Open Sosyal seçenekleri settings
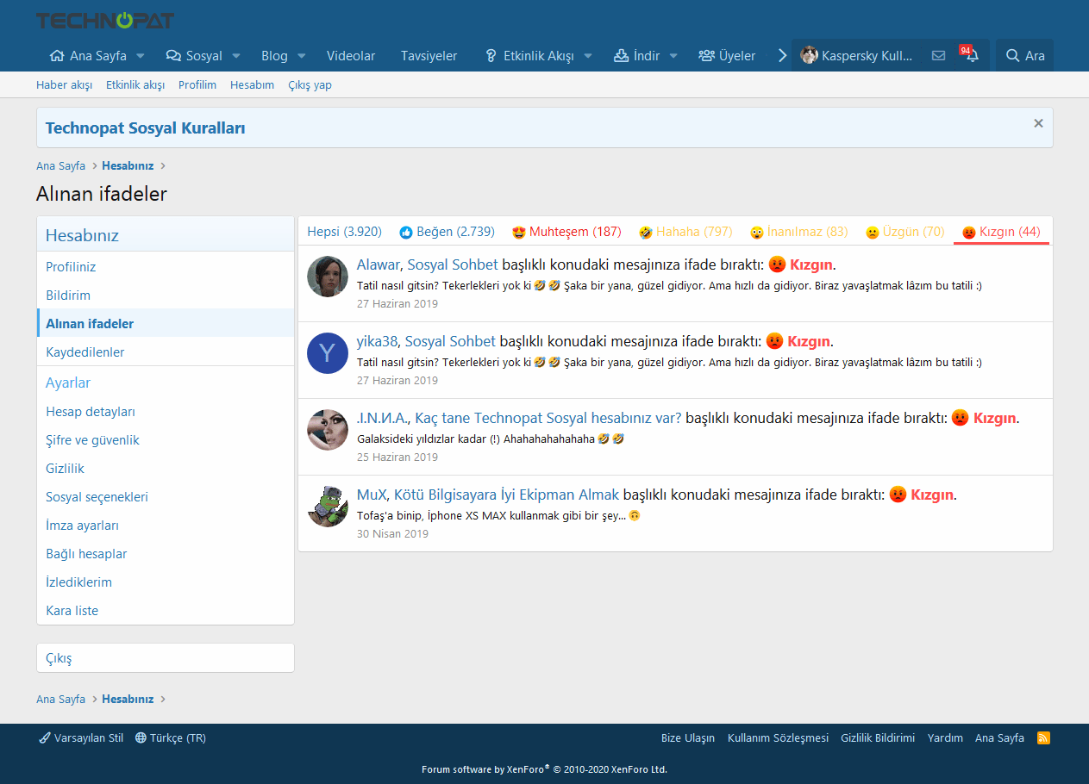Image resolution: width=1089 pixels, height=784 pixels. [166, 497]
